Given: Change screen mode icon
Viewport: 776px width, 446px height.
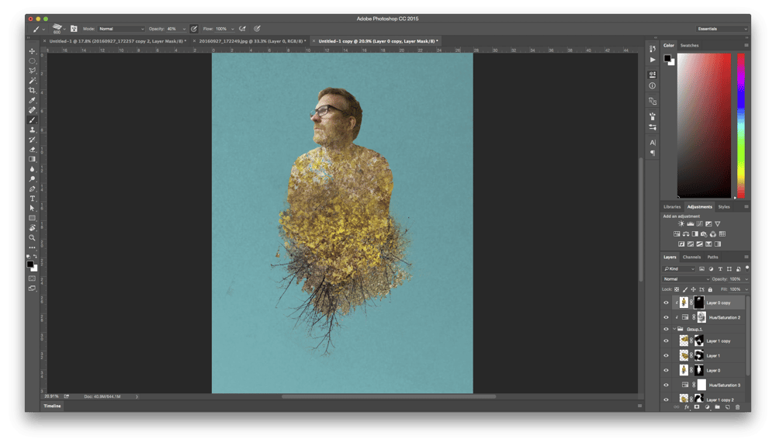Looking at the screenshot, I should point(32,289).
